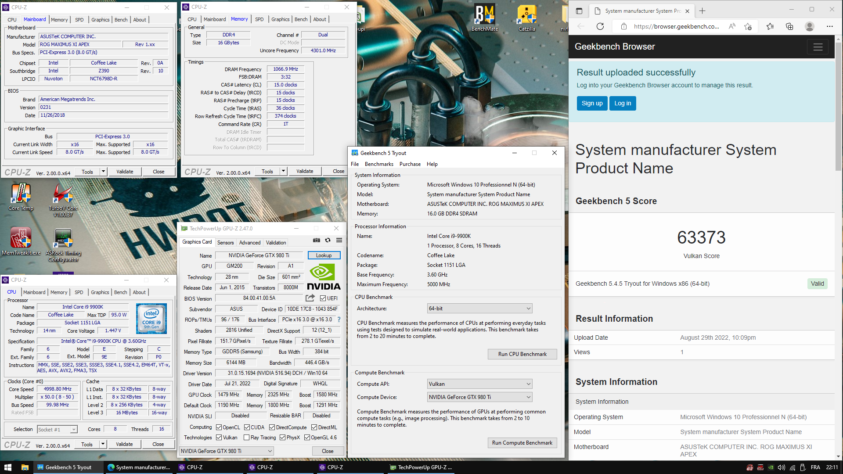Toggle the DirectCompute checkbox
The image size is (843, 474).
pyautogui.click(x=272, y=427)
